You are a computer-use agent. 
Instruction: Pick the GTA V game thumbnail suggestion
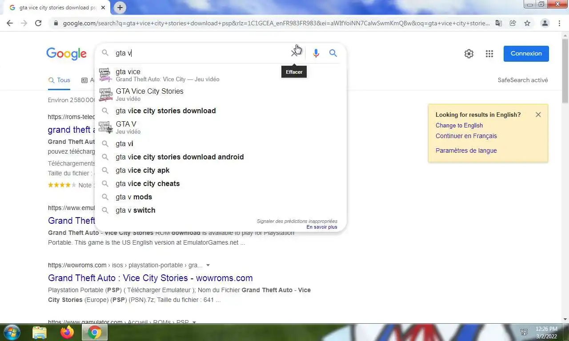tap(106, 127)
